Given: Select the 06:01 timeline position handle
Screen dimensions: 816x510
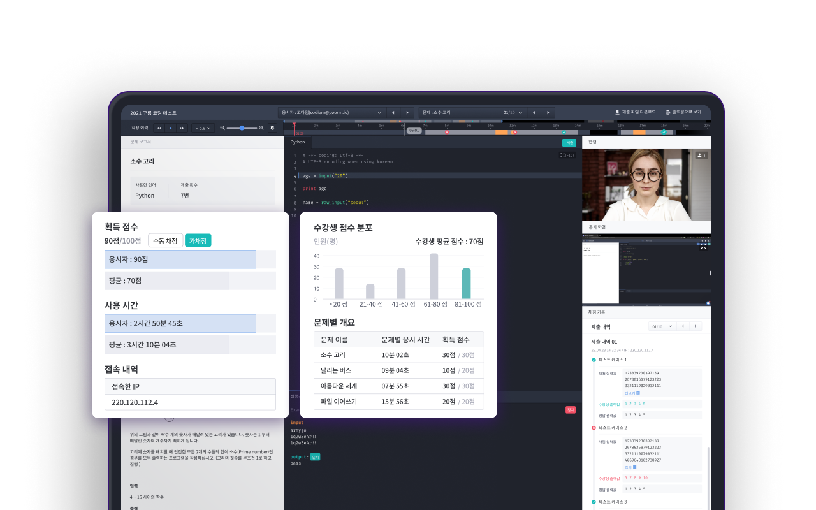Looking at the screenshot, I should tap(414, 130).
